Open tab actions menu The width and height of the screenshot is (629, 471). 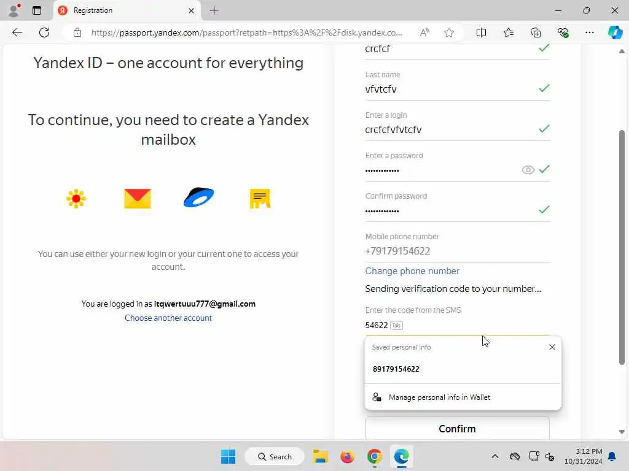coord(37,10)
